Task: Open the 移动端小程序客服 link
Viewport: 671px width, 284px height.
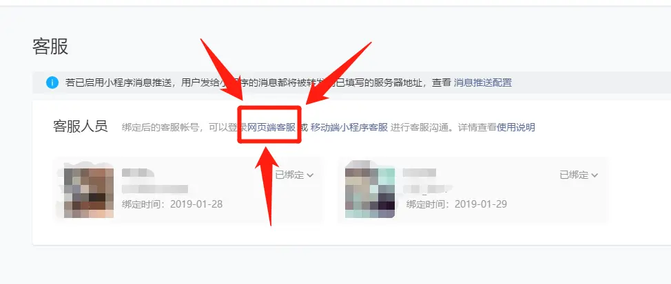Action: (349, 127)
